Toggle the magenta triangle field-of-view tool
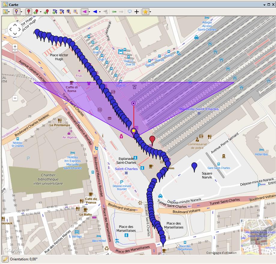This screenshot has height=264, width=276. point(85,12)
